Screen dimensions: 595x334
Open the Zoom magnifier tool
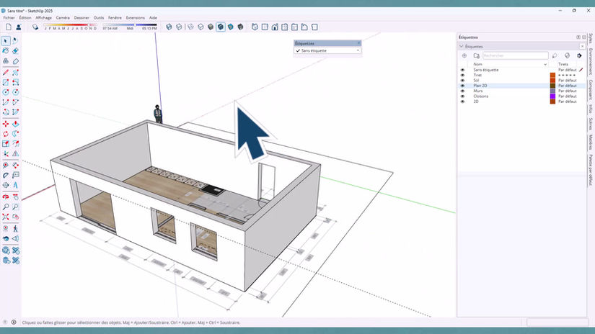pos(6,207)
